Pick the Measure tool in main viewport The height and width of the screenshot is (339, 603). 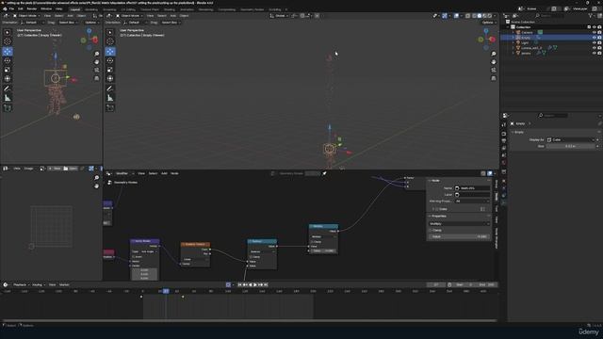[110, 98]
